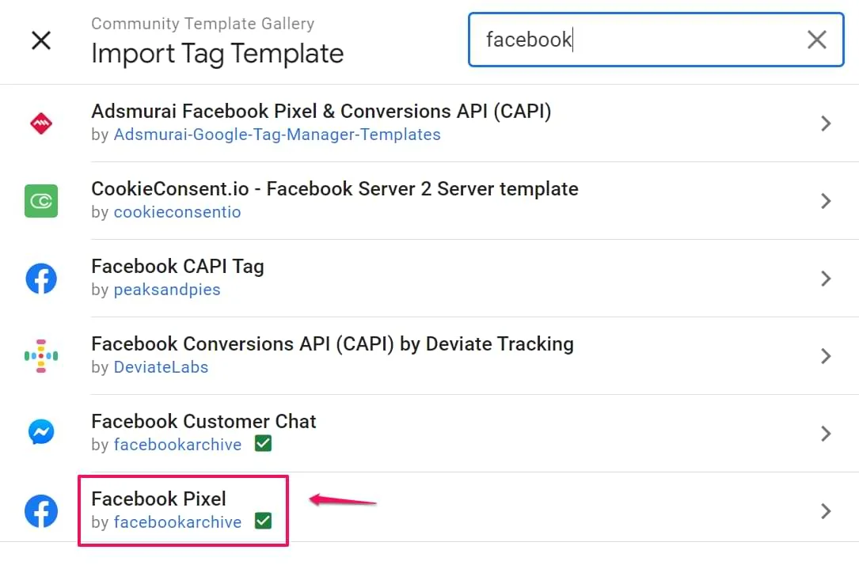859x565 pixels.
Task: Click the verified badge beside Facebook Customer Chat
Action: (x=262, y=443)
